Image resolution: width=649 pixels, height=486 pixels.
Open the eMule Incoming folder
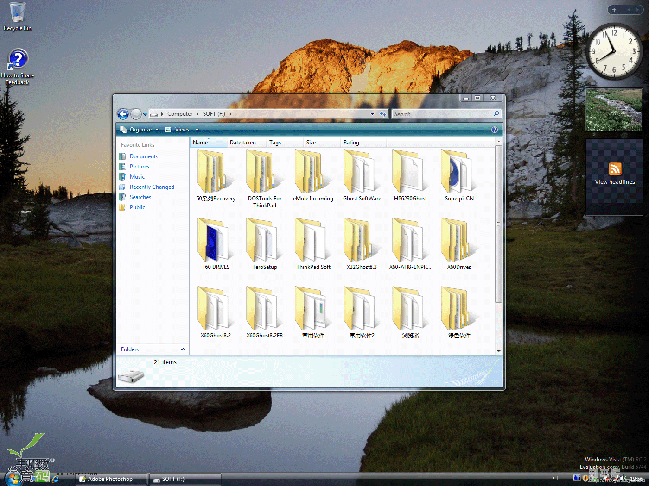(x=313, y=176)
